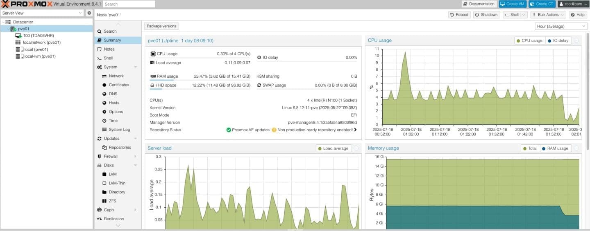590x231 pixels.
Task: Go to the Firewall settings
Action: [111, 157]
